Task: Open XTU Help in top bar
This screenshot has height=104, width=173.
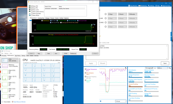Action: coord(157,6)
